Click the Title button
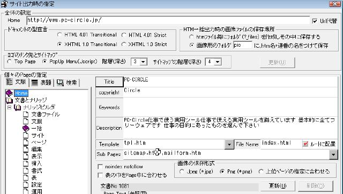343x194 pixels. (109, 82)
